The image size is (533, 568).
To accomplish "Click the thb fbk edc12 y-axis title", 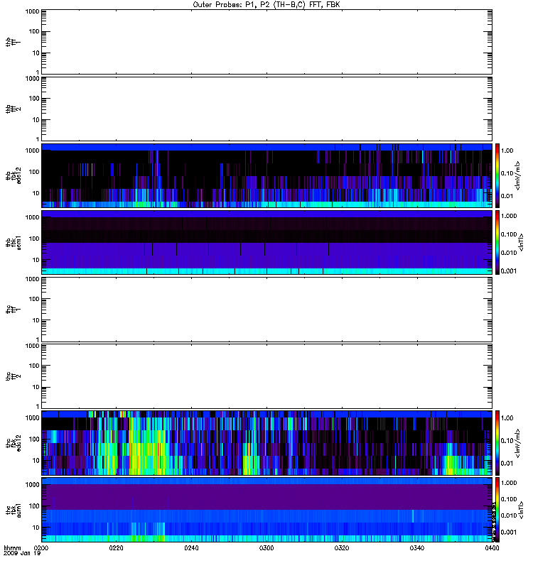I will [13, 175].
